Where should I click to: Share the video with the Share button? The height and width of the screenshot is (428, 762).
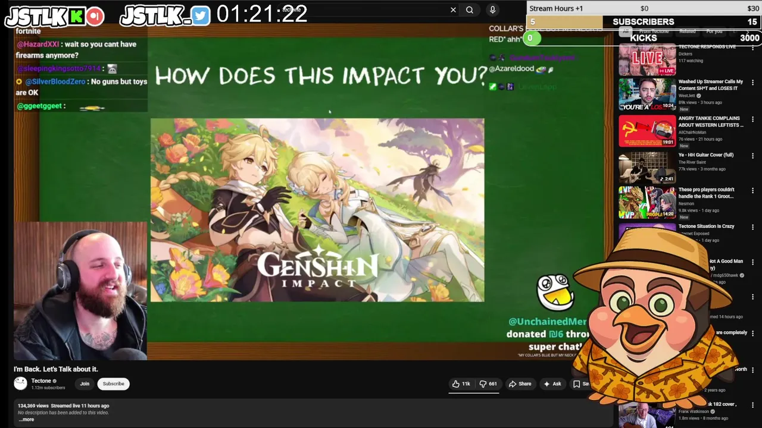(520, 384)
